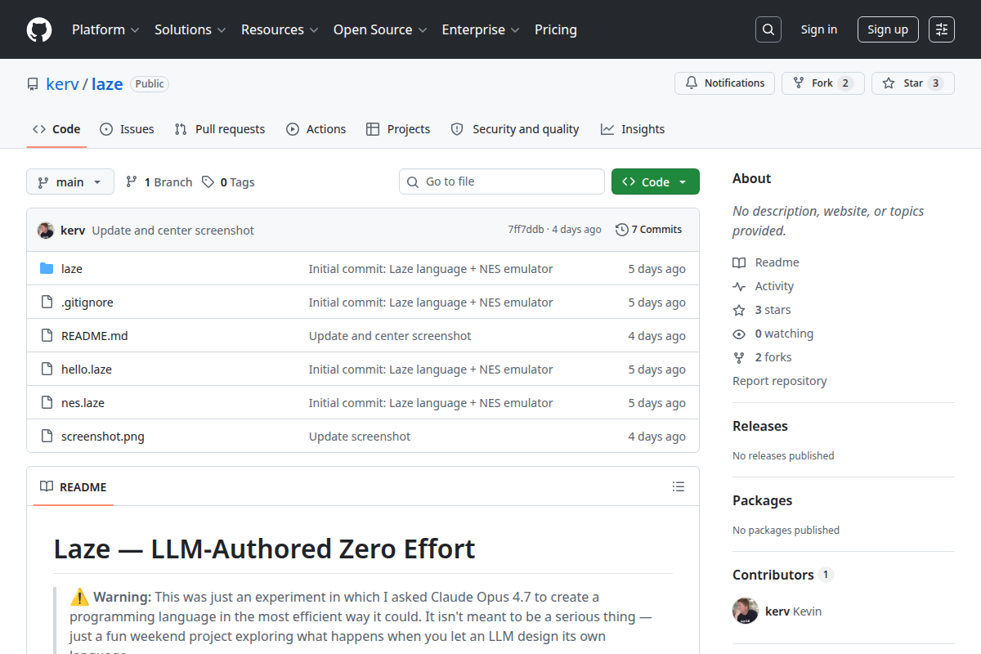The image size is (981, 654).
Task: Open the Security and quality tab
Action: 515,129
